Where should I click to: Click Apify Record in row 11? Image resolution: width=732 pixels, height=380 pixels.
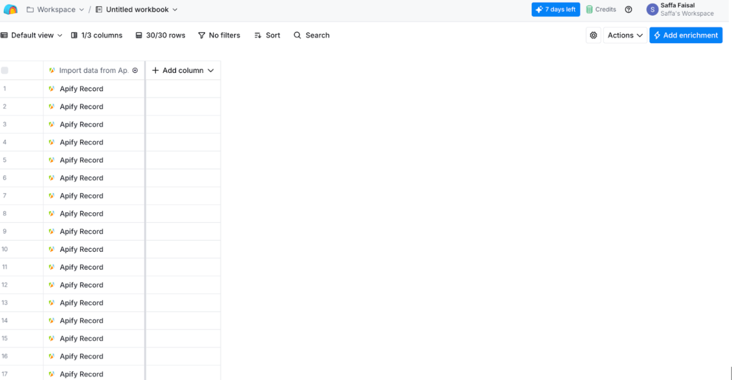(x=81, y=267)
